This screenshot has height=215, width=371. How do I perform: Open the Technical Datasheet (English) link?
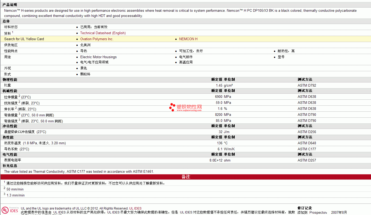(x=103, y=33)
